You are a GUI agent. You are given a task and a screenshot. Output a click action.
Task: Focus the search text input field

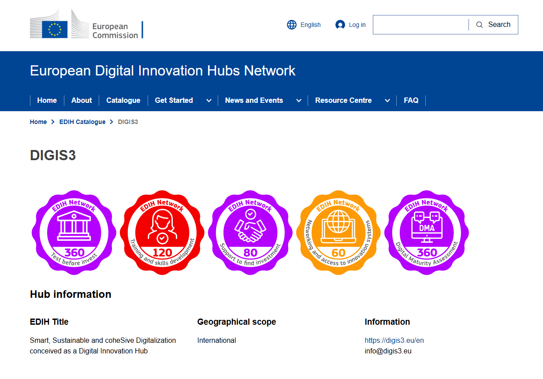tap(420, 25)
